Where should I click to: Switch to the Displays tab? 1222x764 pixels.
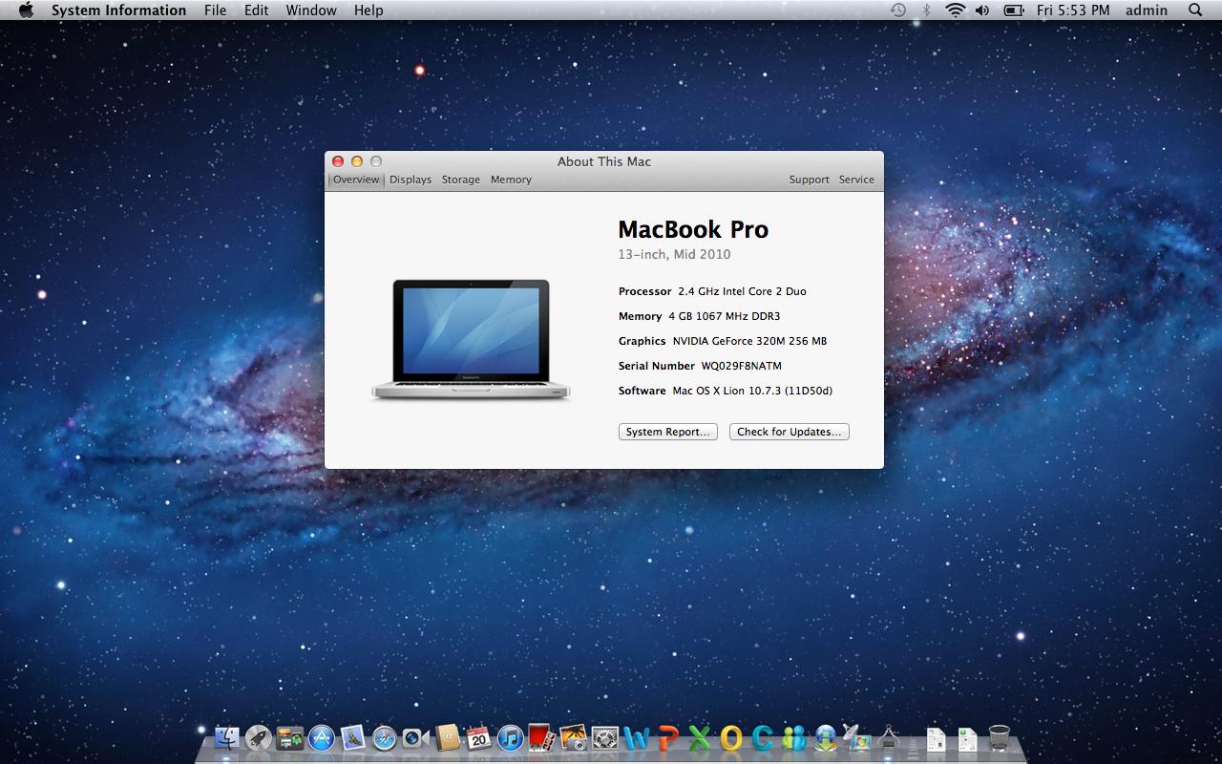(x=411, y=180)
